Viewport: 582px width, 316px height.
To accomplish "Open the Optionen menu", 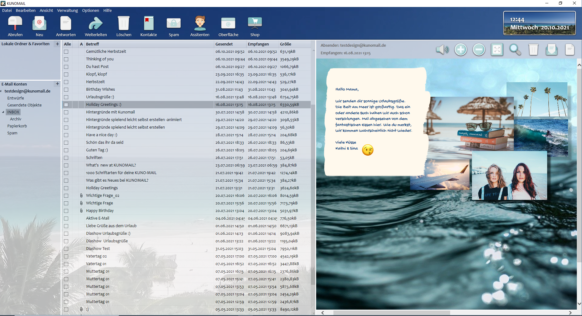I will tap(90, 10).
